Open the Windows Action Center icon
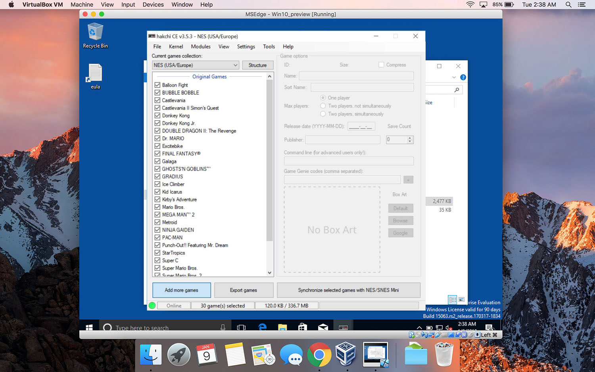Screen dimensions: 595x372 point(489,328)
